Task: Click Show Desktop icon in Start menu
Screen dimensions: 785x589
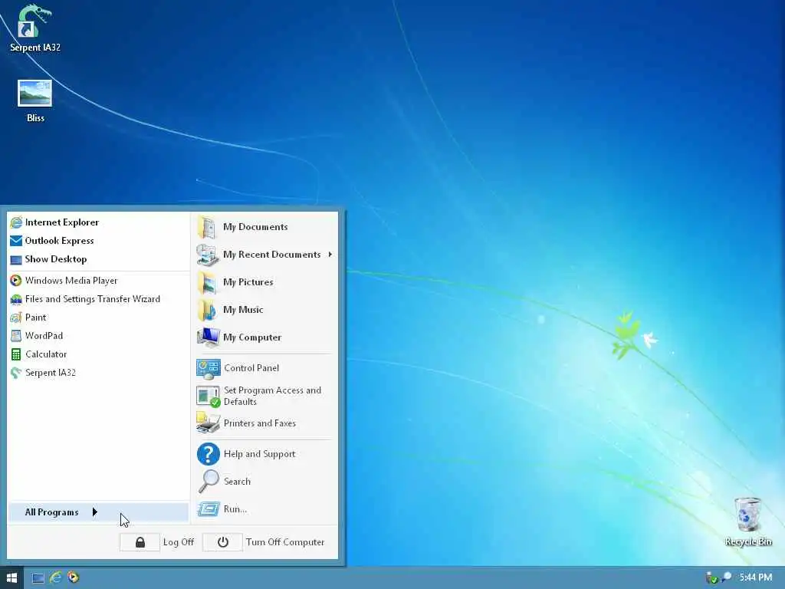Action: click(16, 259)
